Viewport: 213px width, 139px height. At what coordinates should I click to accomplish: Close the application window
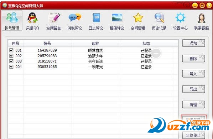pyautogui.click(x=209, y=5)
